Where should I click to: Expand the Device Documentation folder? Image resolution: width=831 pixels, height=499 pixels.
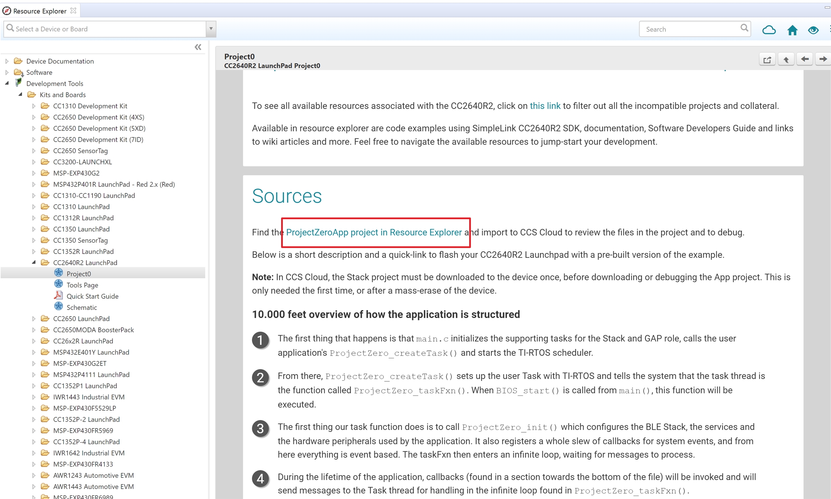coord(7,61)
